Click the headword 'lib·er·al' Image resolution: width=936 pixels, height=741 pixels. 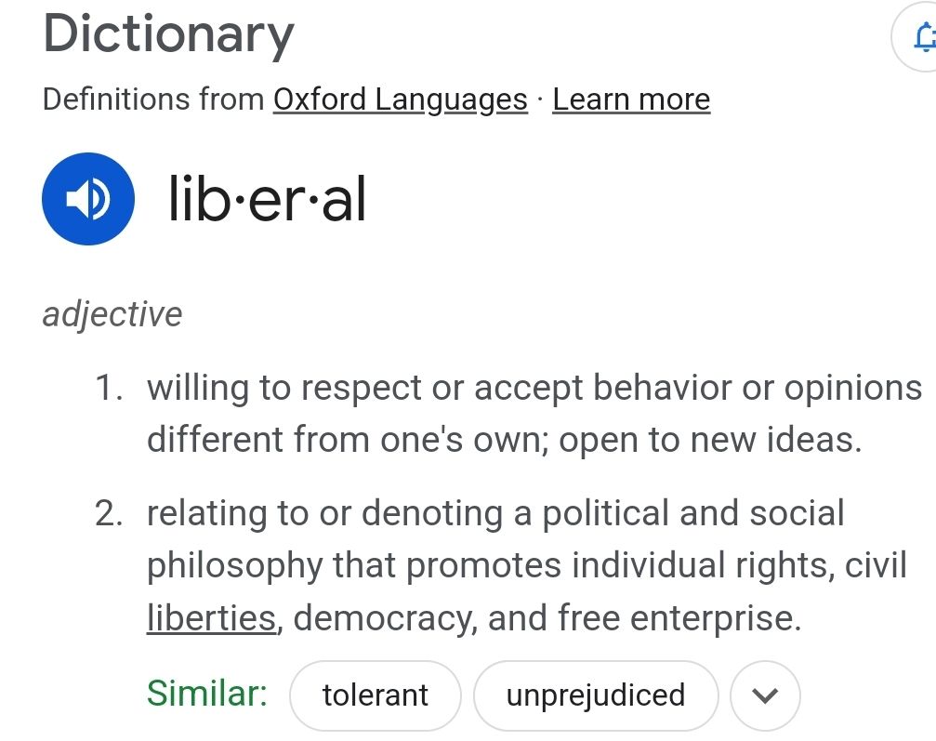pos(267,199)
